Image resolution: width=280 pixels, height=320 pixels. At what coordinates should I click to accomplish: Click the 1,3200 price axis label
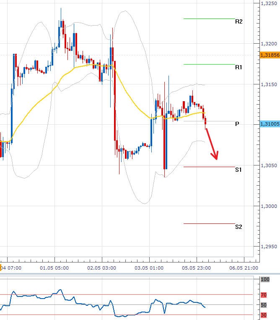[269, 44]
